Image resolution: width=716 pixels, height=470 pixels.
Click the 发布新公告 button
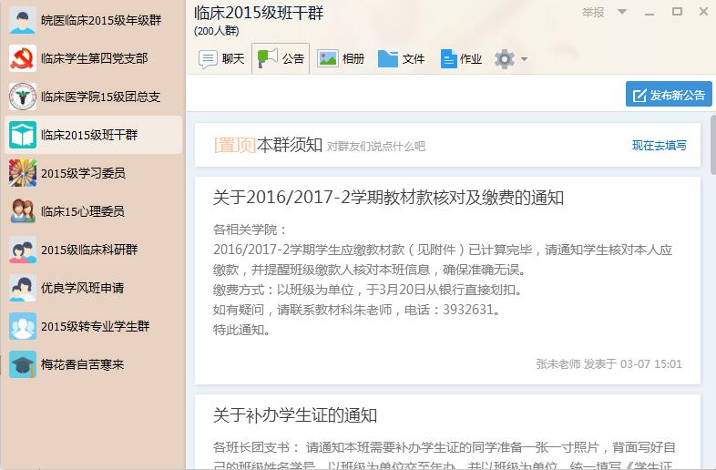pos(669,95)
